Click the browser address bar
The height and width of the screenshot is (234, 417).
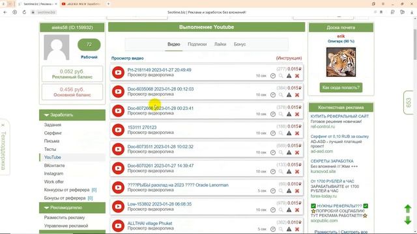[207, 12]
